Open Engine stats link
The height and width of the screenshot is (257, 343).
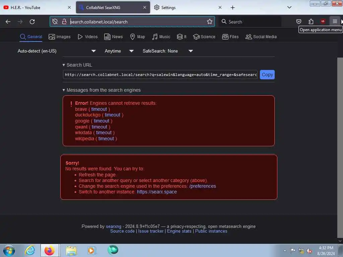(179, 231)
